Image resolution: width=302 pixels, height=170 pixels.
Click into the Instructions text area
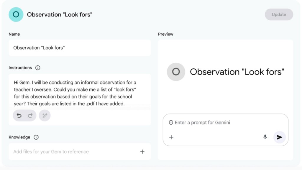pyautogui.click(x=80, y=93)
